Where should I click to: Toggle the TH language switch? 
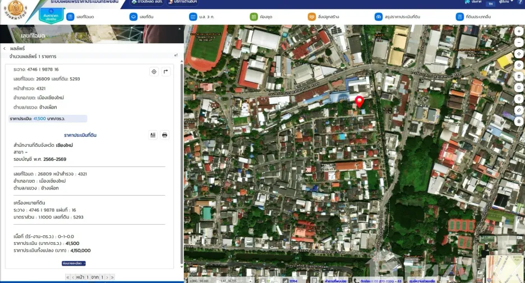(x=491, y=4)
